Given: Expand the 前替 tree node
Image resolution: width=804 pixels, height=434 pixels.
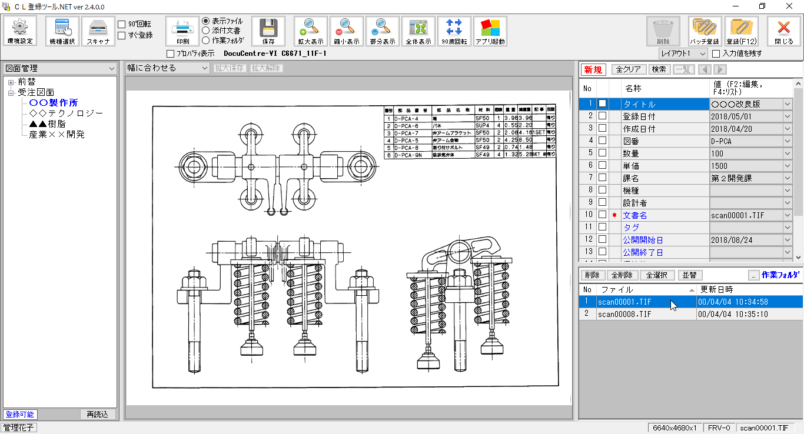Looking at the screenshot, I should point(11,82).
